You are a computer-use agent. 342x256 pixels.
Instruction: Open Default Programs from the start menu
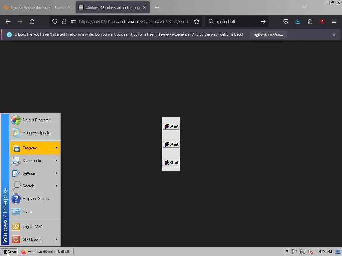point(35,120)
